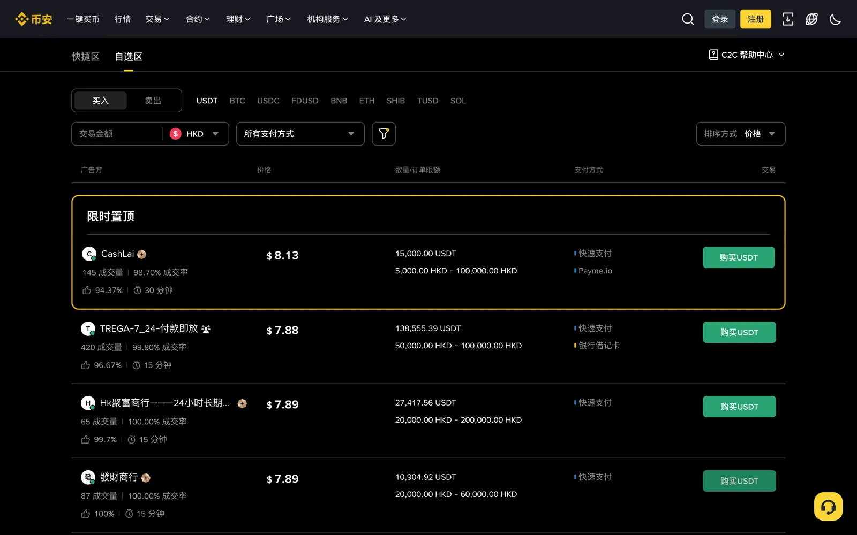The width and height of the screenshot is (857, 535).
Task: Click the HKD currency dollar icon
Action: pyautogui.click(x=176, y=134)
